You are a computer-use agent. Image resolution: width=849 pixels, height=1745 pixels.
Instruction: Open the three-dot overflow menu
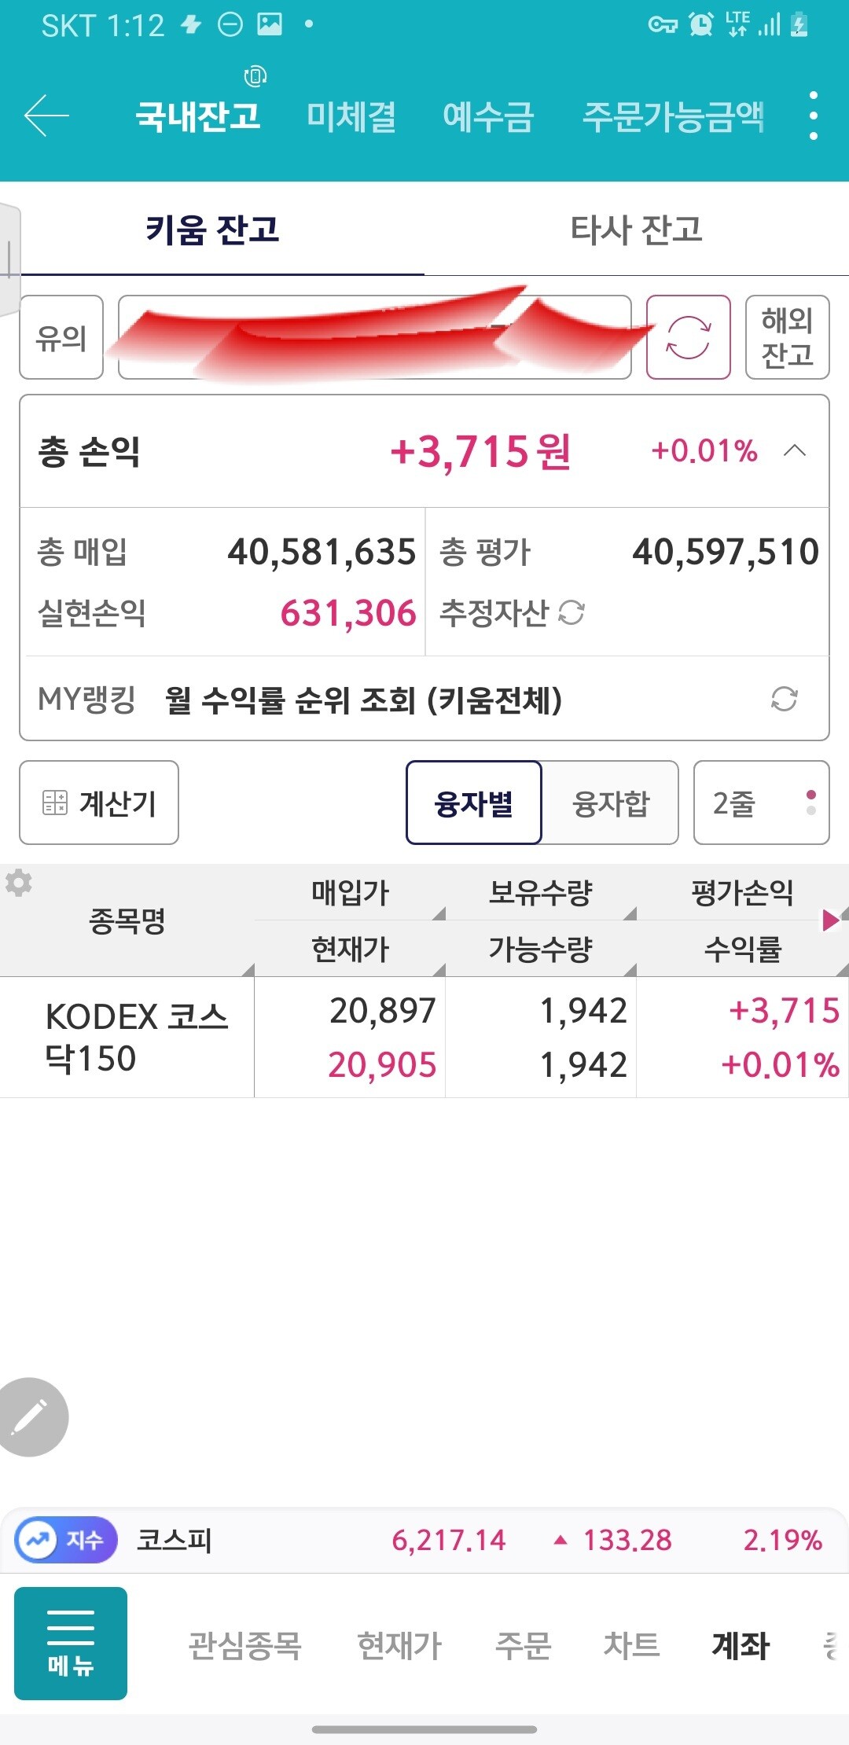(x=813, y=116)
